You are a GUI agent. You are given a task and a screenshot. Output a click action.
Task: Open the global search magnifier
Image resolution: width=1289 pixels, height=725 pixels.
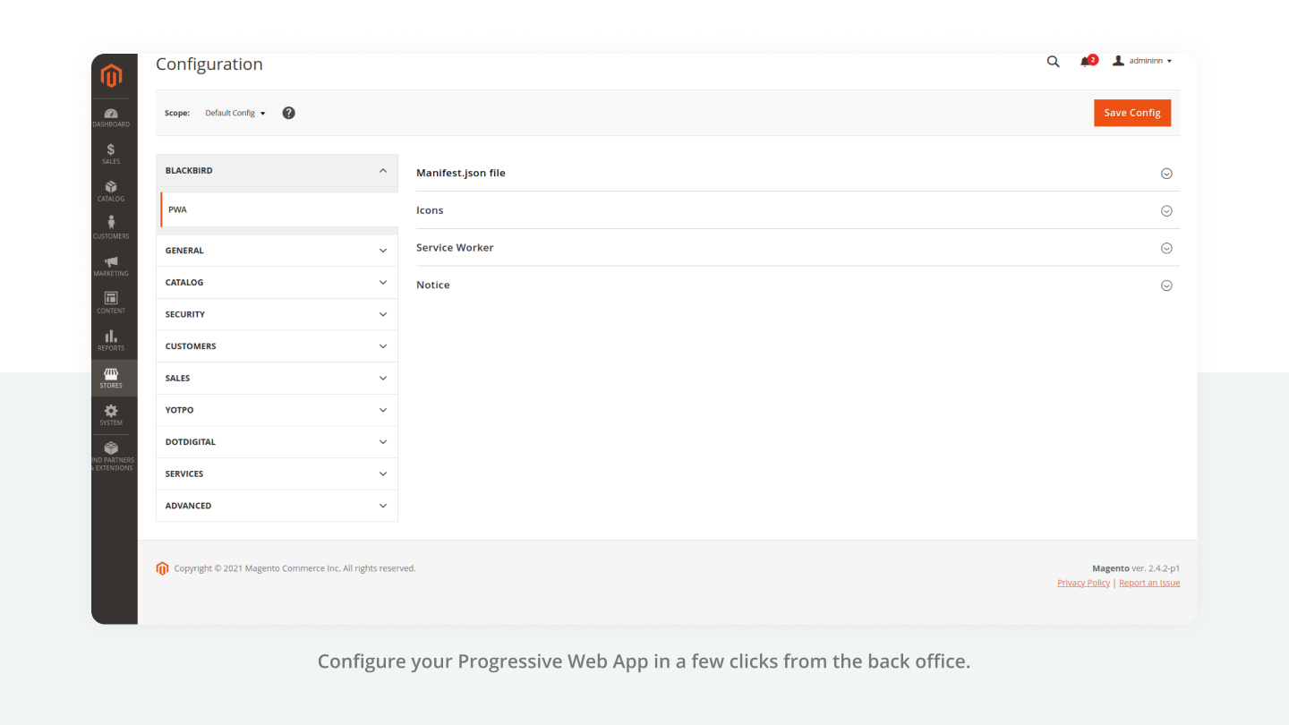1053,62
